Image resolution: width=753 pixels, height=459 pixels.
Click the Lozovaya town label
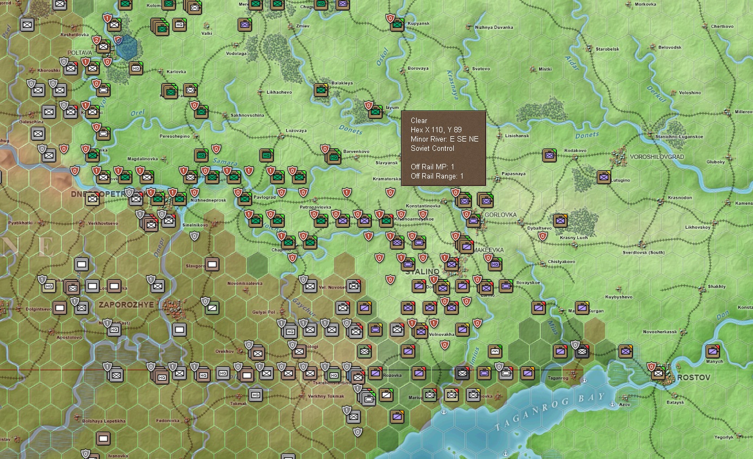(x=297, y=131)
